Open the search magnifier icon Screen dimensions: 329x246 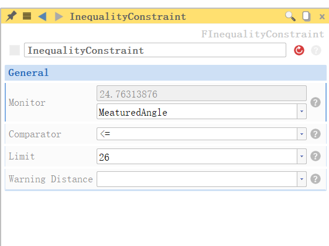(290, 16)
